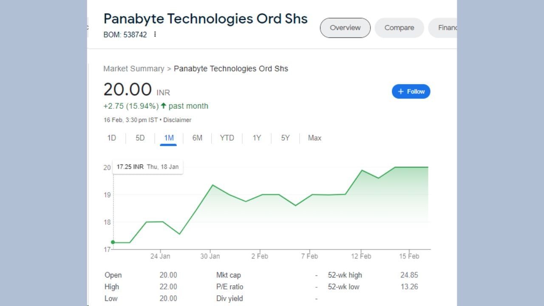The width and height of the screenshot is (544, 306).
Task: Click the 52-wk high value 24.85
Action: click(x=409, y=275)
